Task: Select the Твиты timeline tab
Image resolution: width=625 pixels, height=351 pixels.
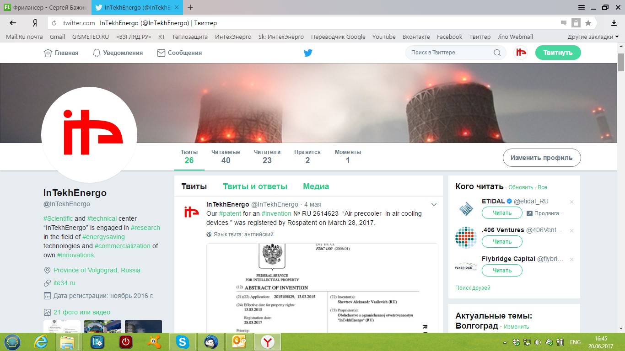Action: [194, 186]
